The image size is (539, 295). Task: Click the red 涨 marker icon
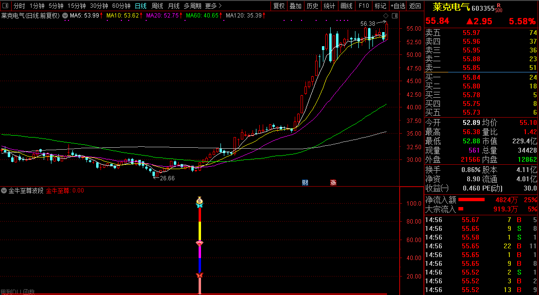(333, 183)
